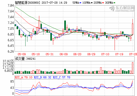Click the 7.05 price axis value

coord(11,29)
